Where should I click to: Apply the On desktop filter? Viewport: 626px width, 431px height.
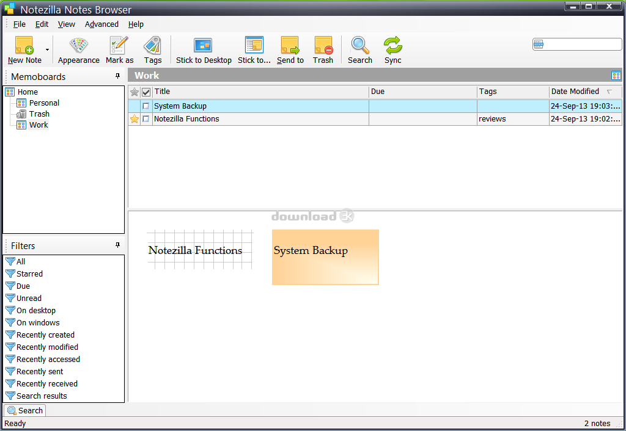[36, 311]
